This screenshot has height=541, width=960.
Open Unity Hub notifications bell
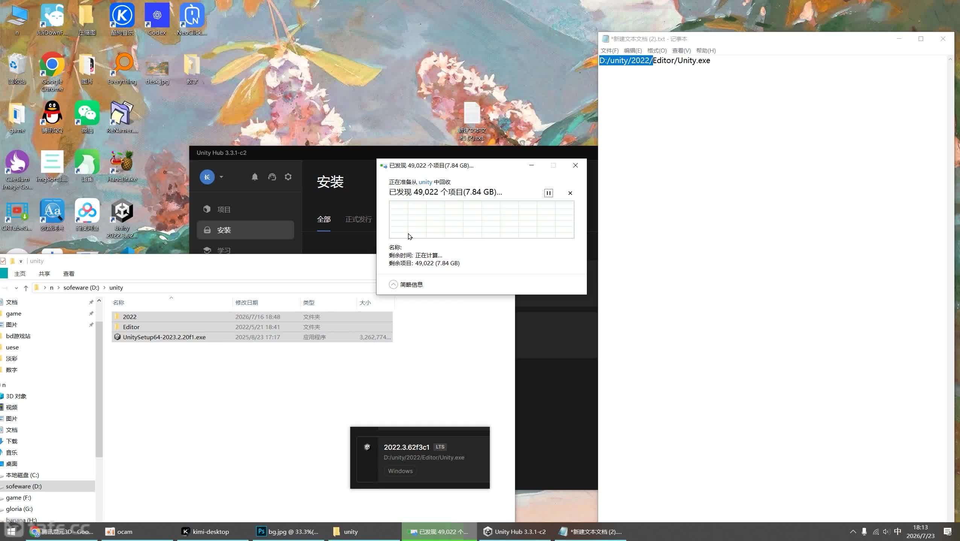(x=255, y=177)
